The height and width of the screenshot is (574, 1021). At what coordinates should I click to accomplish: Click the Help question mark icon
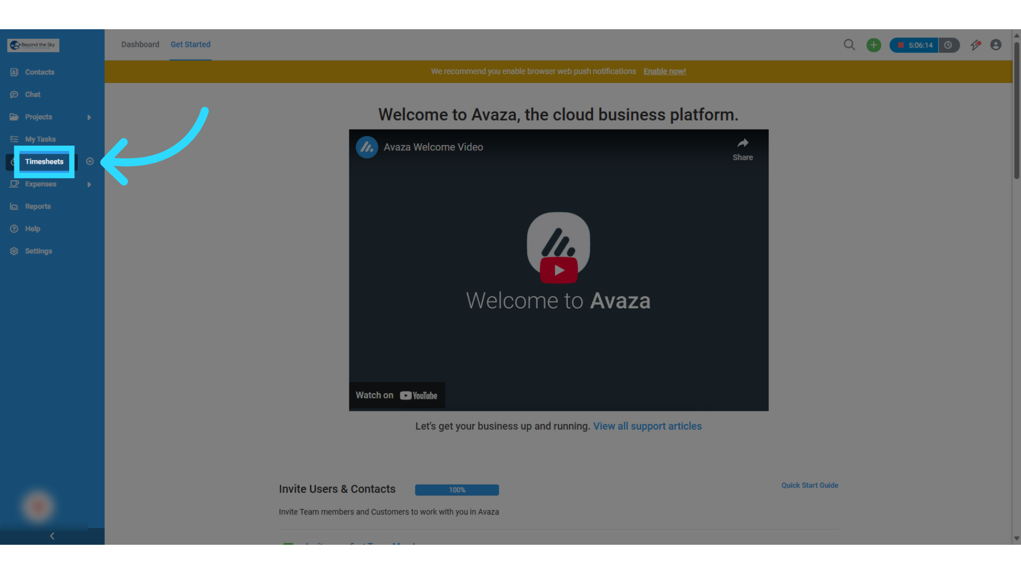(14, 229)
